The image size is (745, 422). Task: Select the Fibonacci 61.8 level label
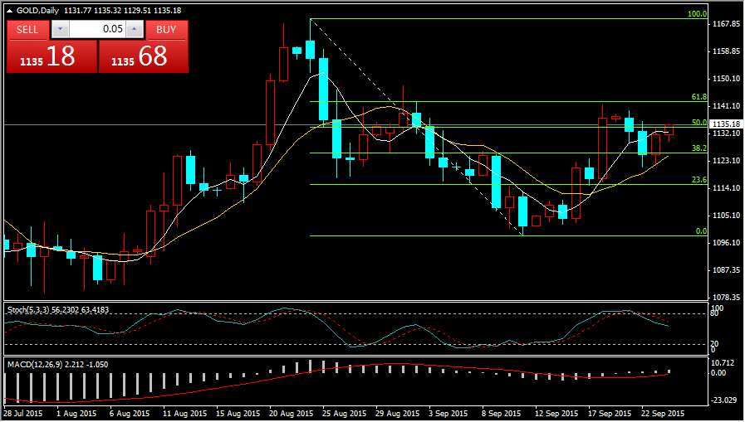[x=698, y=97]
